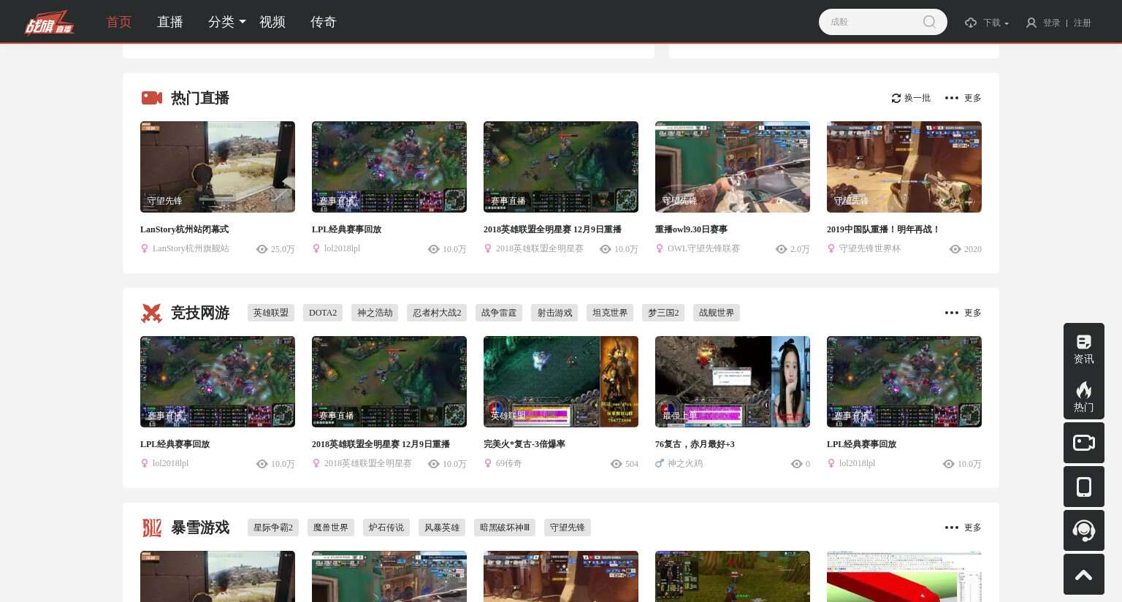Select the 神之浩劫 game tag
The width and height of the screenshot is (1122, 602).
pyautogui.click(x=375, y=313)
